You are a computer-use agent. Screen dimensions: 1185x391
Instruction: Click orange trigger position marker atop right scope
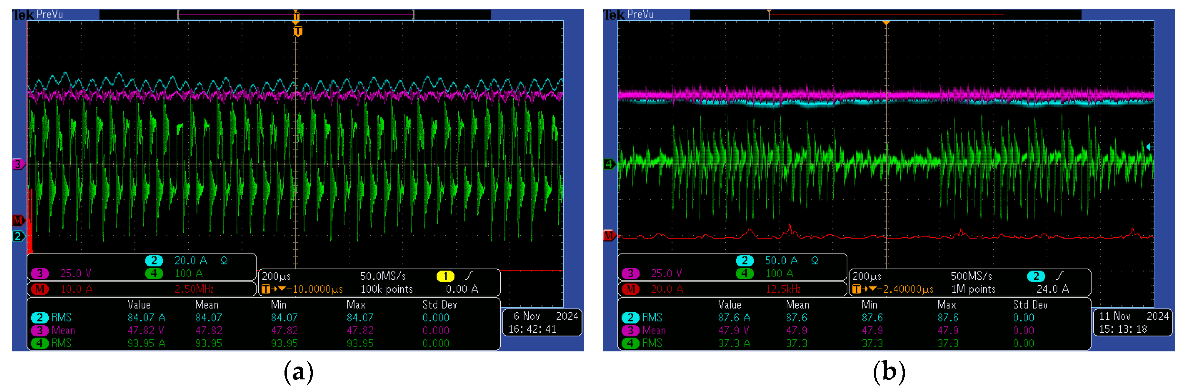[886, 23]
